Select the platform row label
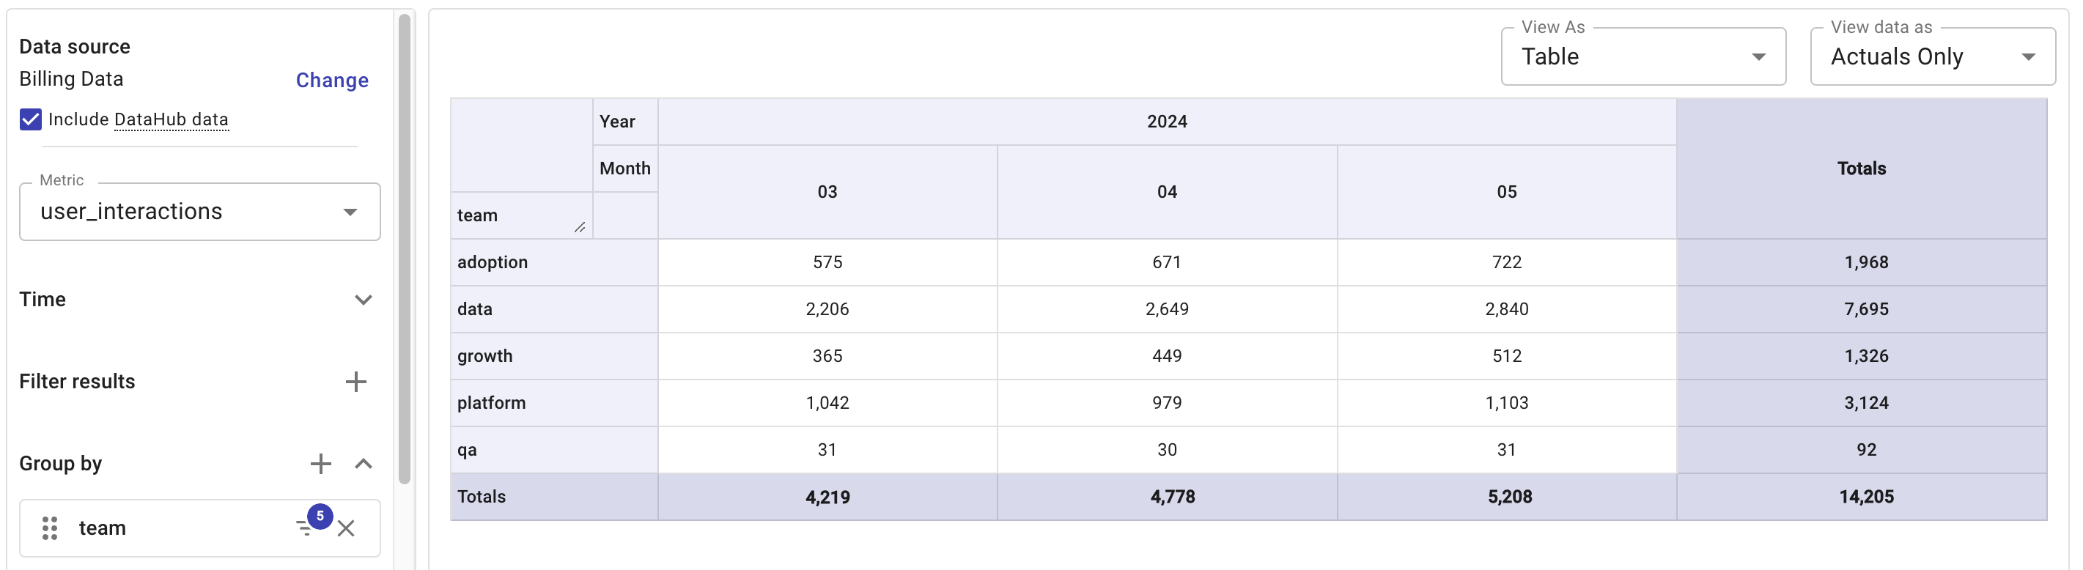This screenshot has width=2083, height=570. [491, 403]
